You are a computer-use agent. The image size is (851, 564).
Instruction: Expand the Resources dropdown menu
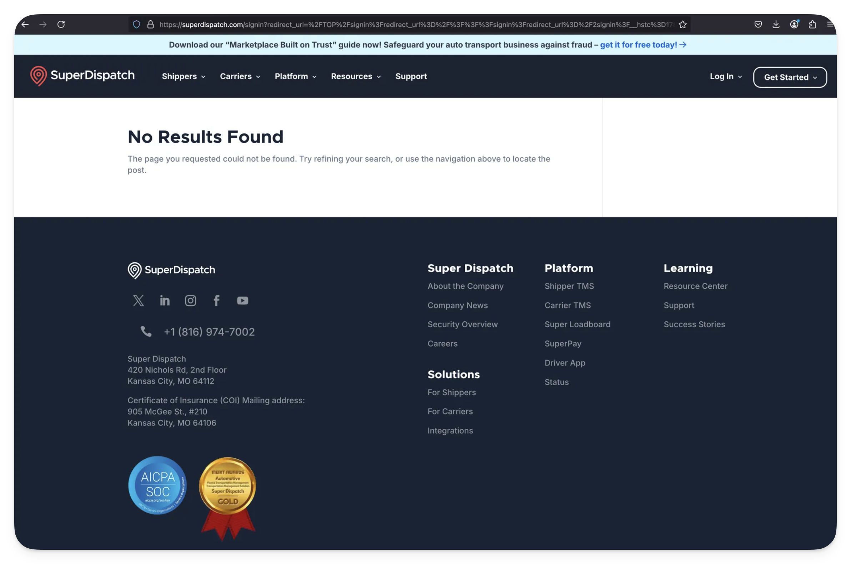point(356,76)
